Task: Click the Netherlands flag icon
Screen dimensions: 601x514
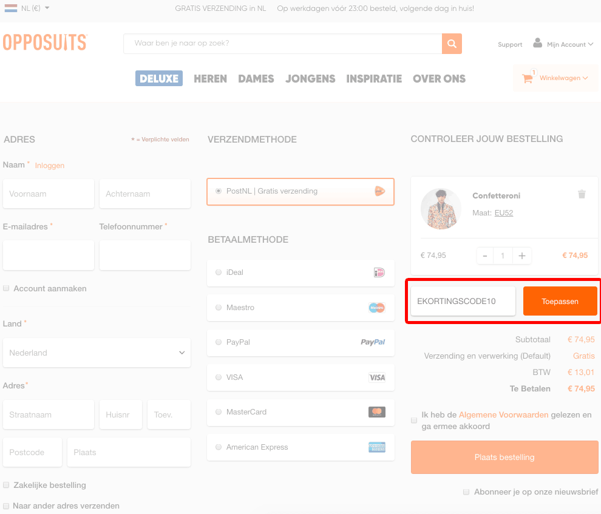Action: click(x=11, y=8)
